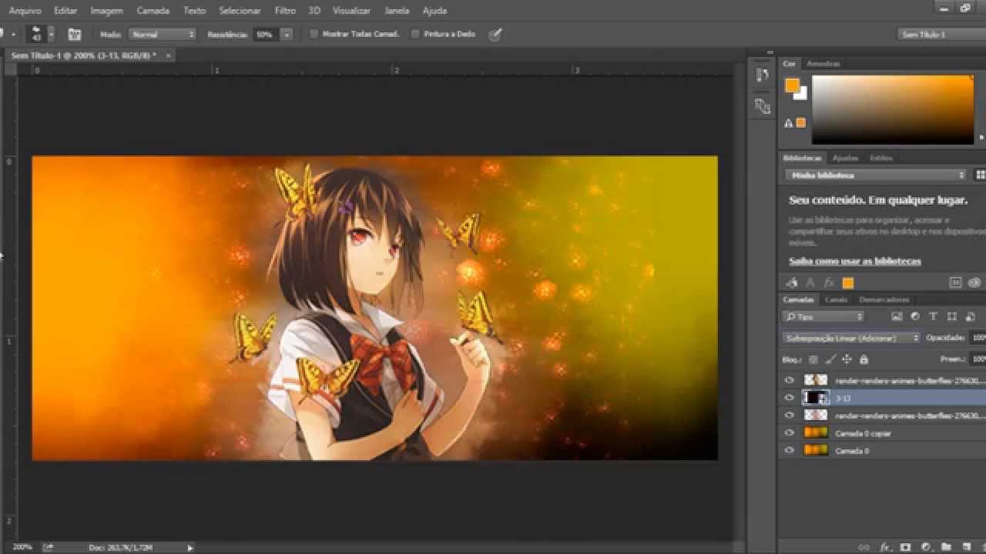Screen dimensions: 986x554
Task: Click the Resistência 50% input field
Action: (x=265, y=35)
